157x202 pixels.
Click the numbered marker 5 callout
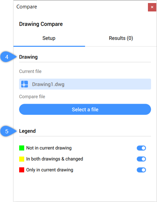tap(7, 131)
